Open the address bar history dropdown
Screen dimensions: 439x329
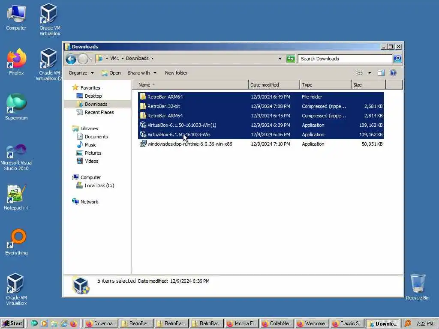280,58
